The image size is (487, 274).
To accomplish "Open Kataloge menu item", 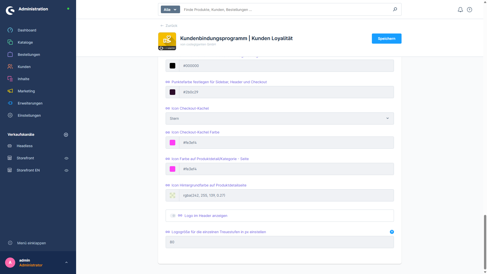I will pos(25,42).
